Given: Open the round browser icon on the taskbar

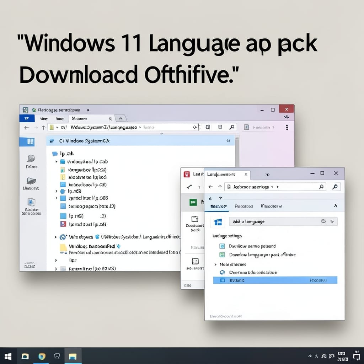Looking at the screenshot, I should [x=42, y=356].
